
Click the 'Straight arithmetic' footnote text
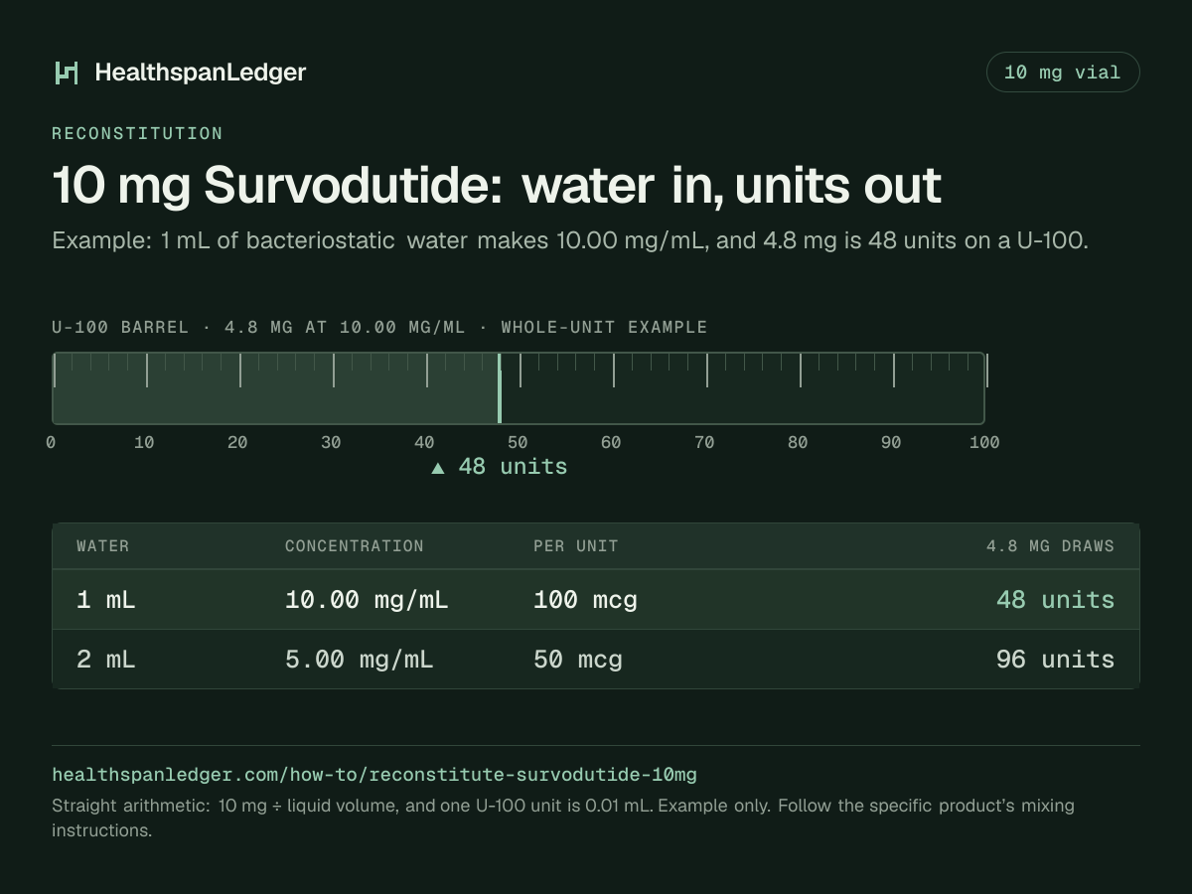tap(563, 818)
